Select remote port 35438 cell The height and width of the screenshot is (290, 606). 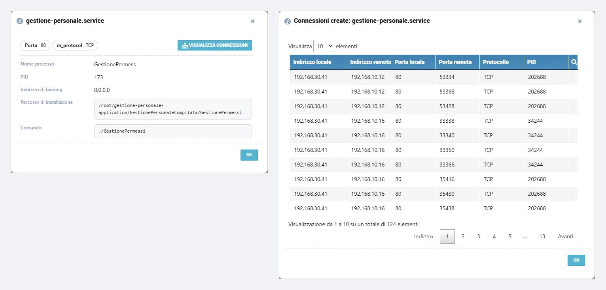tap(458, 209)
